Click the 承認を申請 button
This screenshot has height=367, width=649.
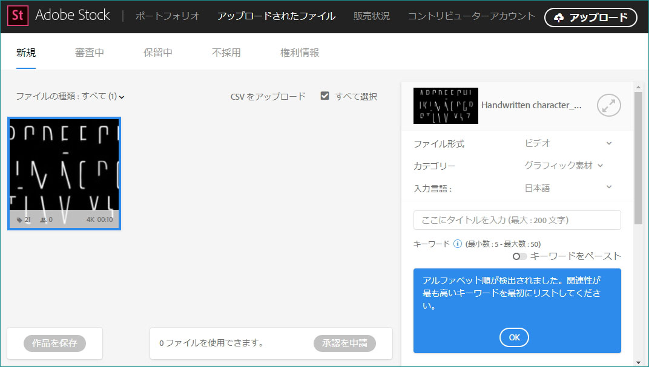click(344, 343)
